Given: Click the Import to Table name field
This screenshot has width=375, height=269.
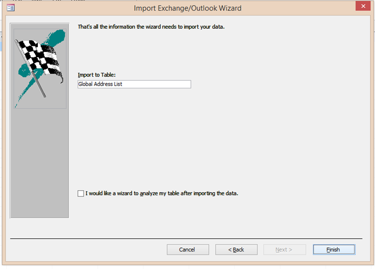Looking at the screenshot, I should pos(134,84).
